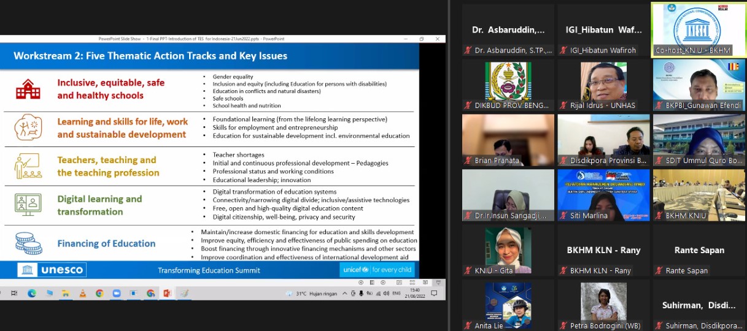The image size is (747, 331).
Task: Select Siti Marlina video tile
Action: (x=603, y=196)
